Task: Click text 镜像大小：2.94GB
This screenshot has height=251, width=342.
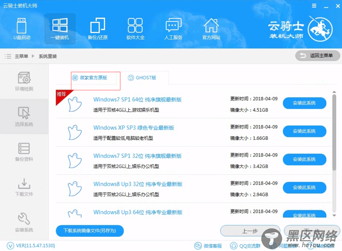Action: click(249, 195)
